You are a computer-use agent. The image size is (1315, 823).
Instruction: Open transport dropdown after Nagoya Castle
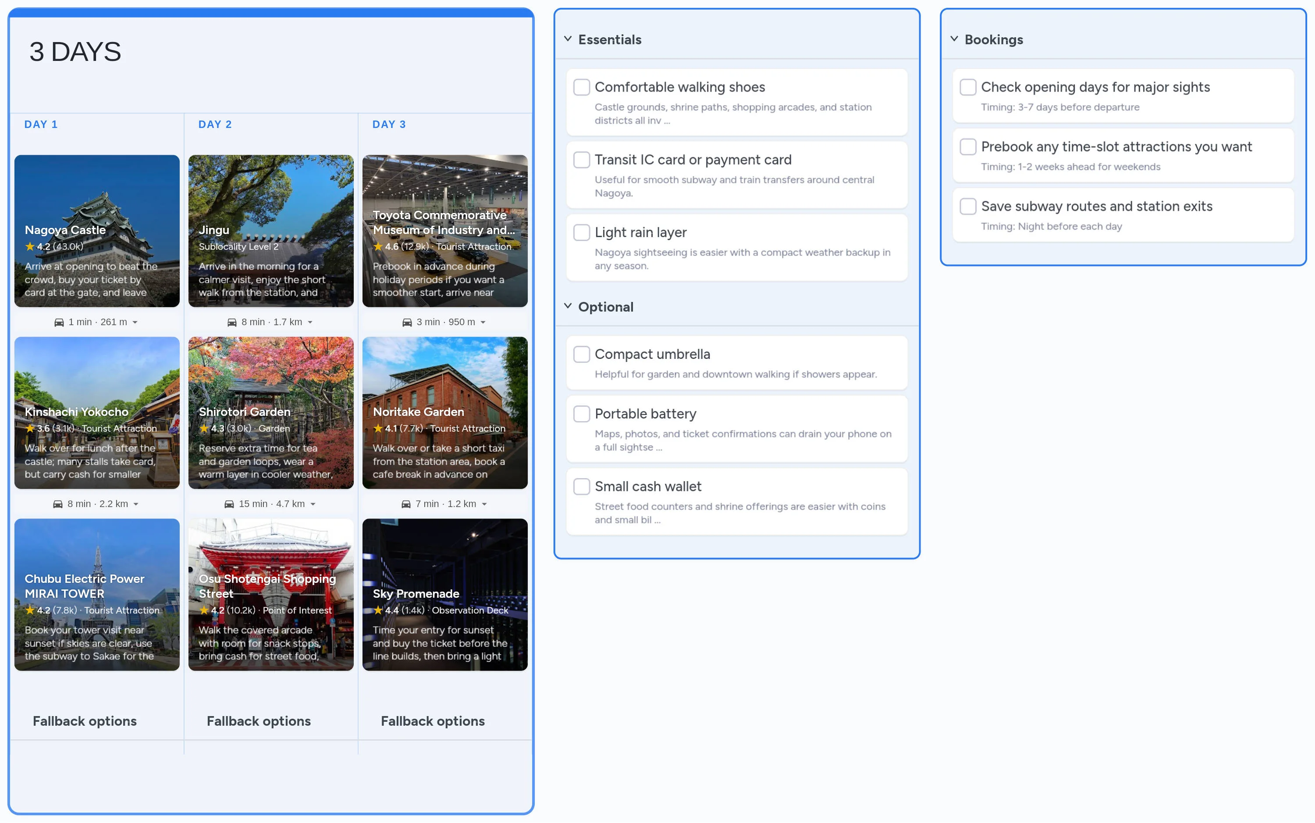[135, 322]
